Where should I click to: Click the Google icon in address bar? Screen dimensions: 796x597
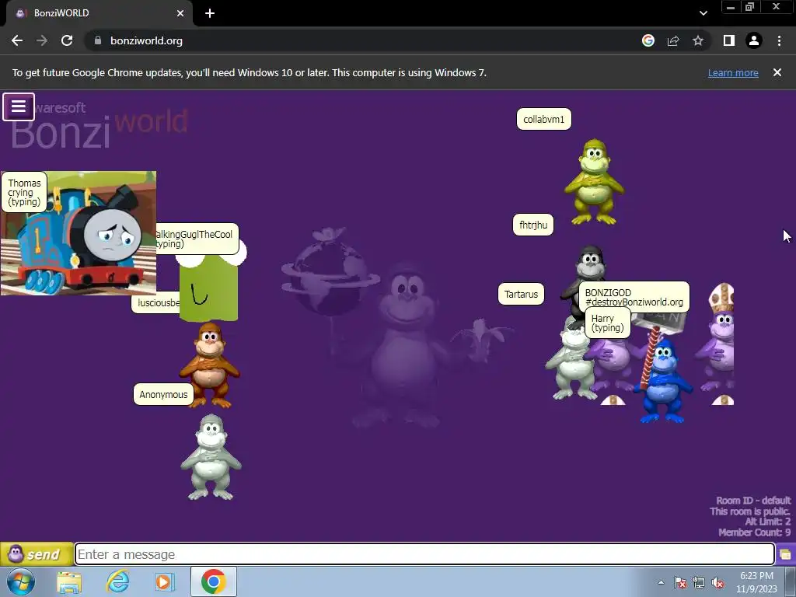point(648,40)
